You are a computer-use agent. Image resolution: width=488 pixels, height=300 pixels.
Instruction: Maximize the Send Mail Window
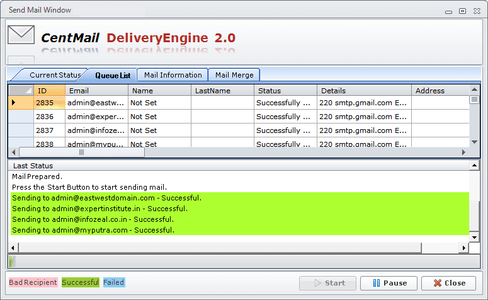click(462, 11)
